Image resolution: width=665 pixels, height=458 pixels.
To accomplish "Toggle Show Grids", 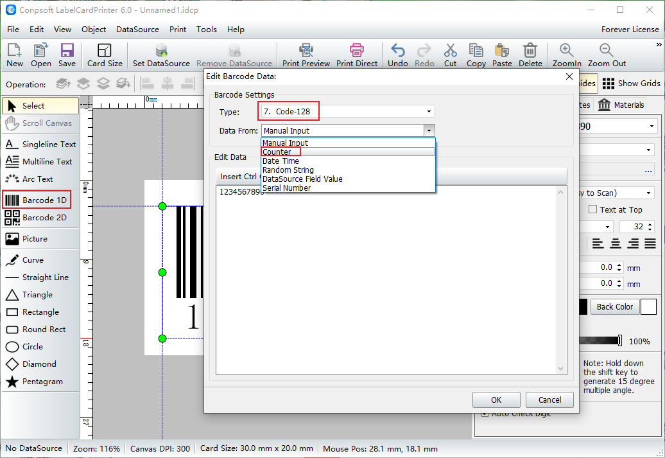I will pyautogui.click(x=631, y=84).
